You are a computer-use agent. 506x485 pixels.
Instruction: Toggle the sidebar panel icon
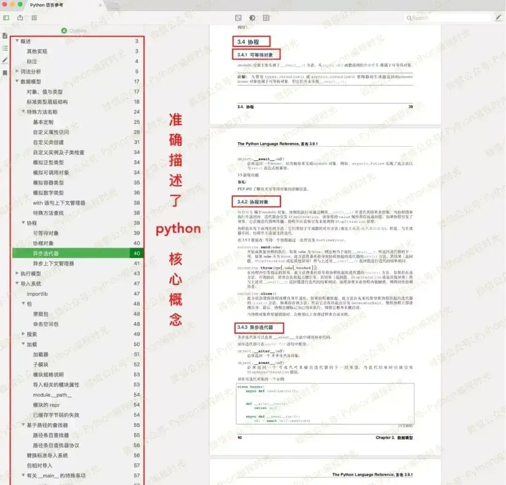point(7,18)
